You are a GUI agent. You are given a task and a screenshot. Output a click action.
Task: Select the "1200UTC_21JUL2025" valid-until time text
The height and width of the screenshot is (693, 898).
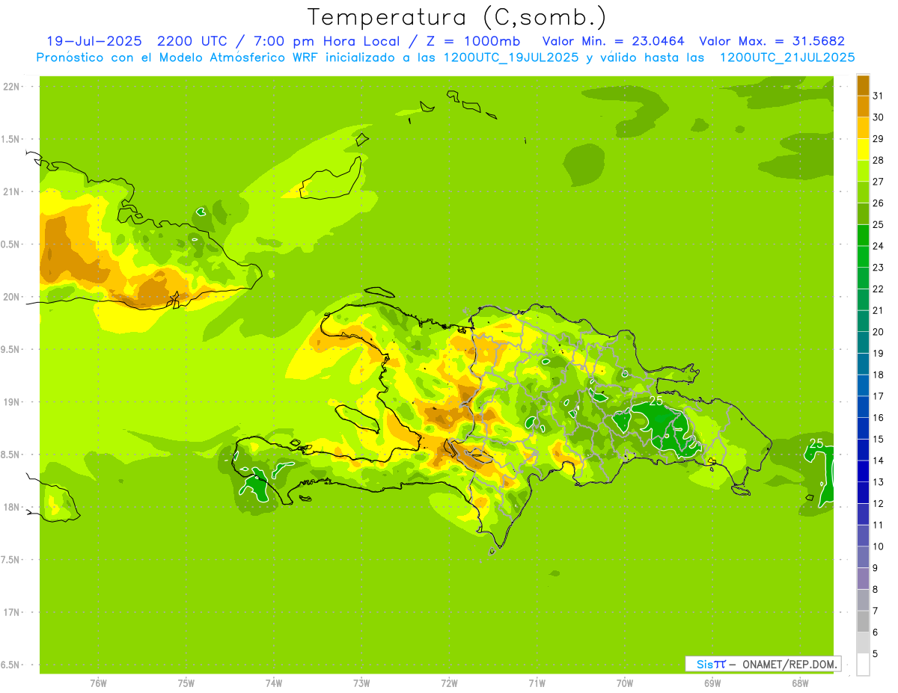pyautogui.click(x=787, y=58)
